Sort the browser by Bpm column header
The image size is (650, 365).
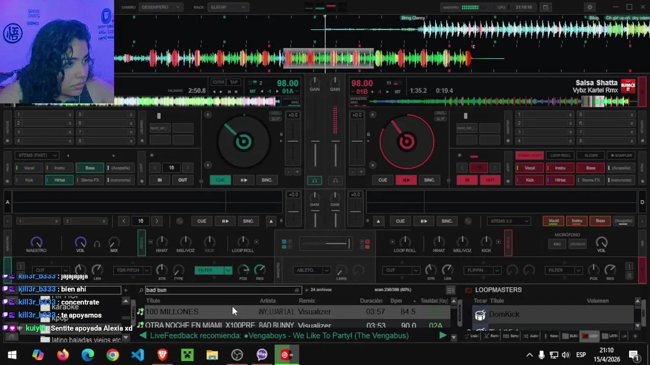[396, 301]
